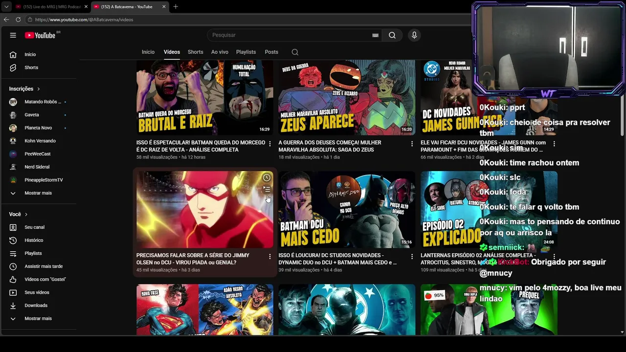The height and width of the screenshot is (352, 626).
Task: Click the search magnifier button
Action: (x=392, y=35)
